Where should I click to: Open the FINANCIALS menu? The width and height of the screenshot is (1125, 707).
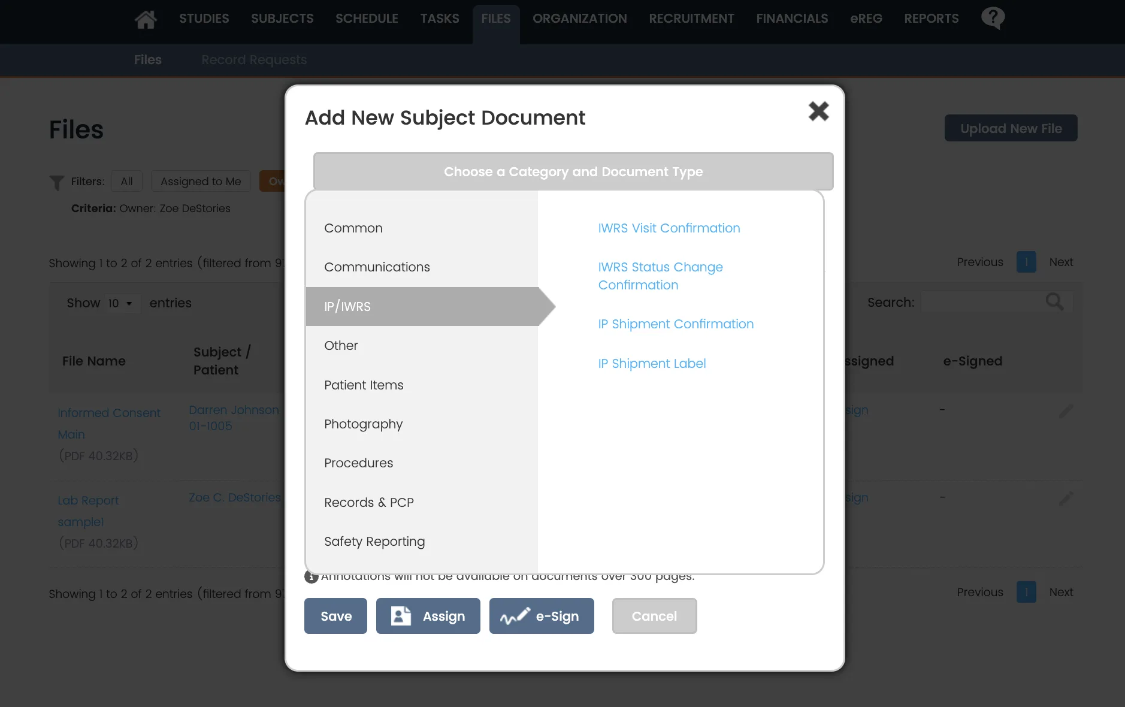click(x=792, y=19)
